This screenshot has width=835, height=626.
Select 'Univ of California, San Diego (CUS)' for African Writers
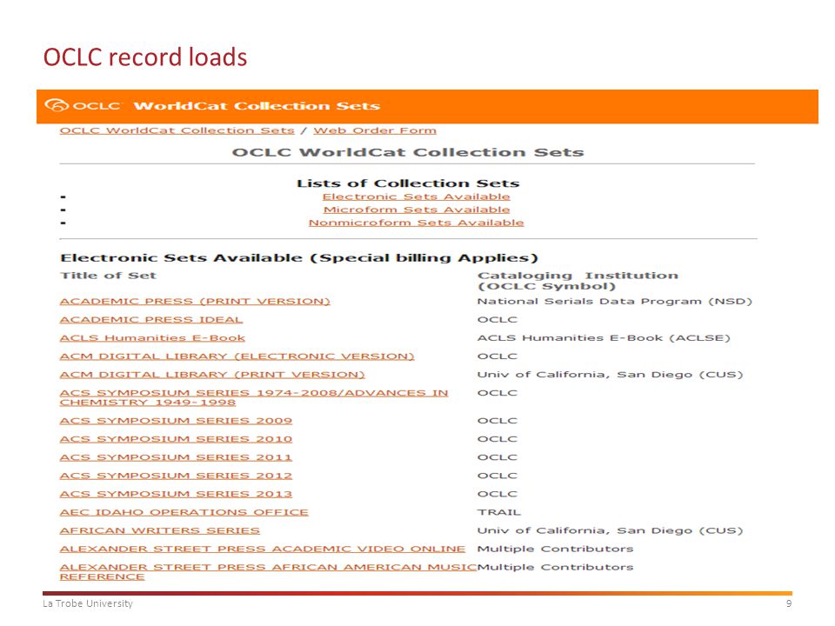[611, 530]
